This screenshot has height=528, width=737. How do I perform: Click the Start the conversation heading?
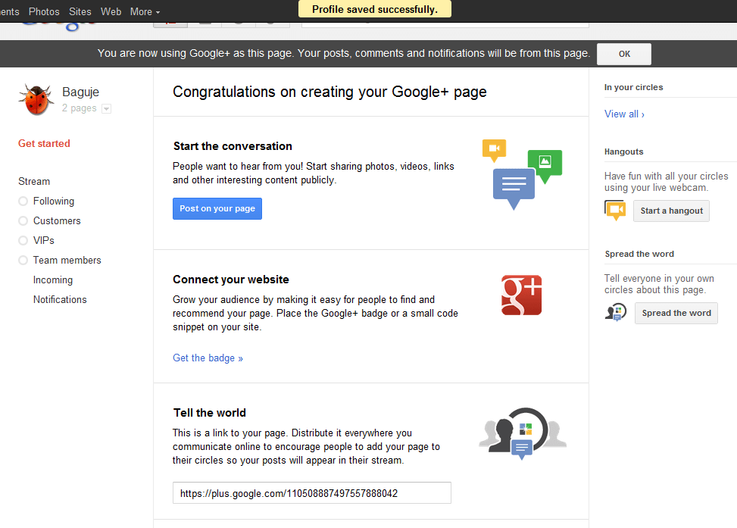click(233, 146)
